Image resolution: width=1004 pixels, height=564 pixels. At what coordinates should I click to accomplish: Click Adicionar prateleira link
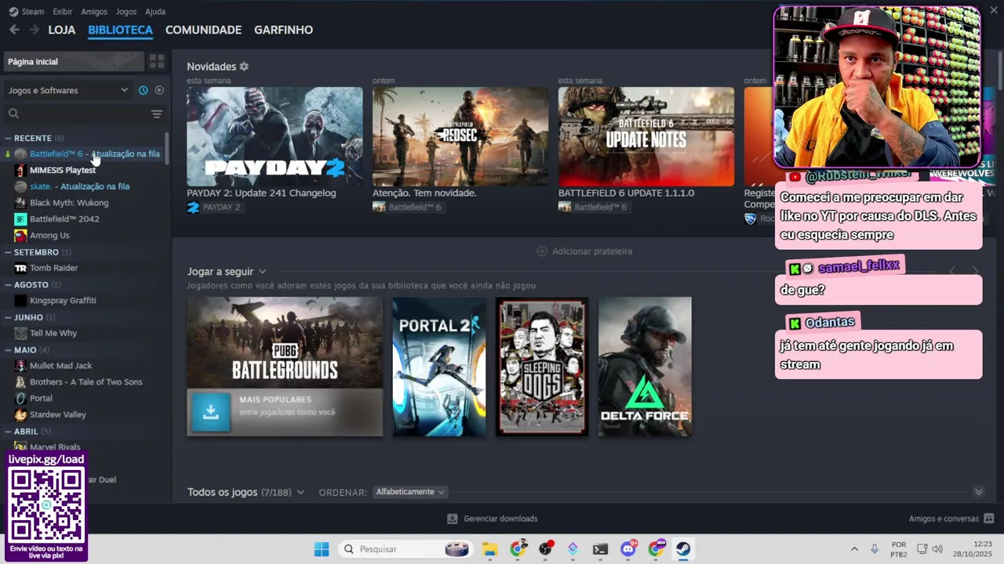coord(592,251)
